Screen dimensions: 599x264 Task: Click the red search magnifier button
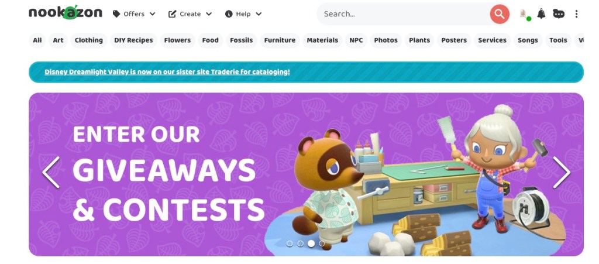tap(500, 14)
